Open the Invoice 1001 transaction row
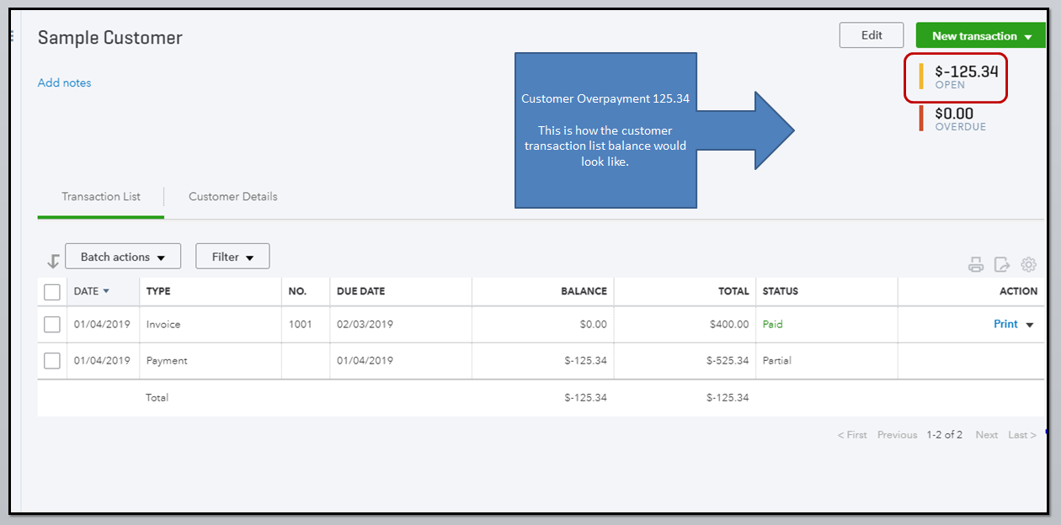This screenshot has width=1061, height=525. pos(163,325)
